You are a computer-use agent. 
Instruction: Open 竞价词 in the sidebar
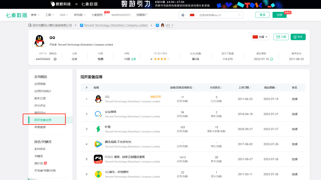point(38,163)
